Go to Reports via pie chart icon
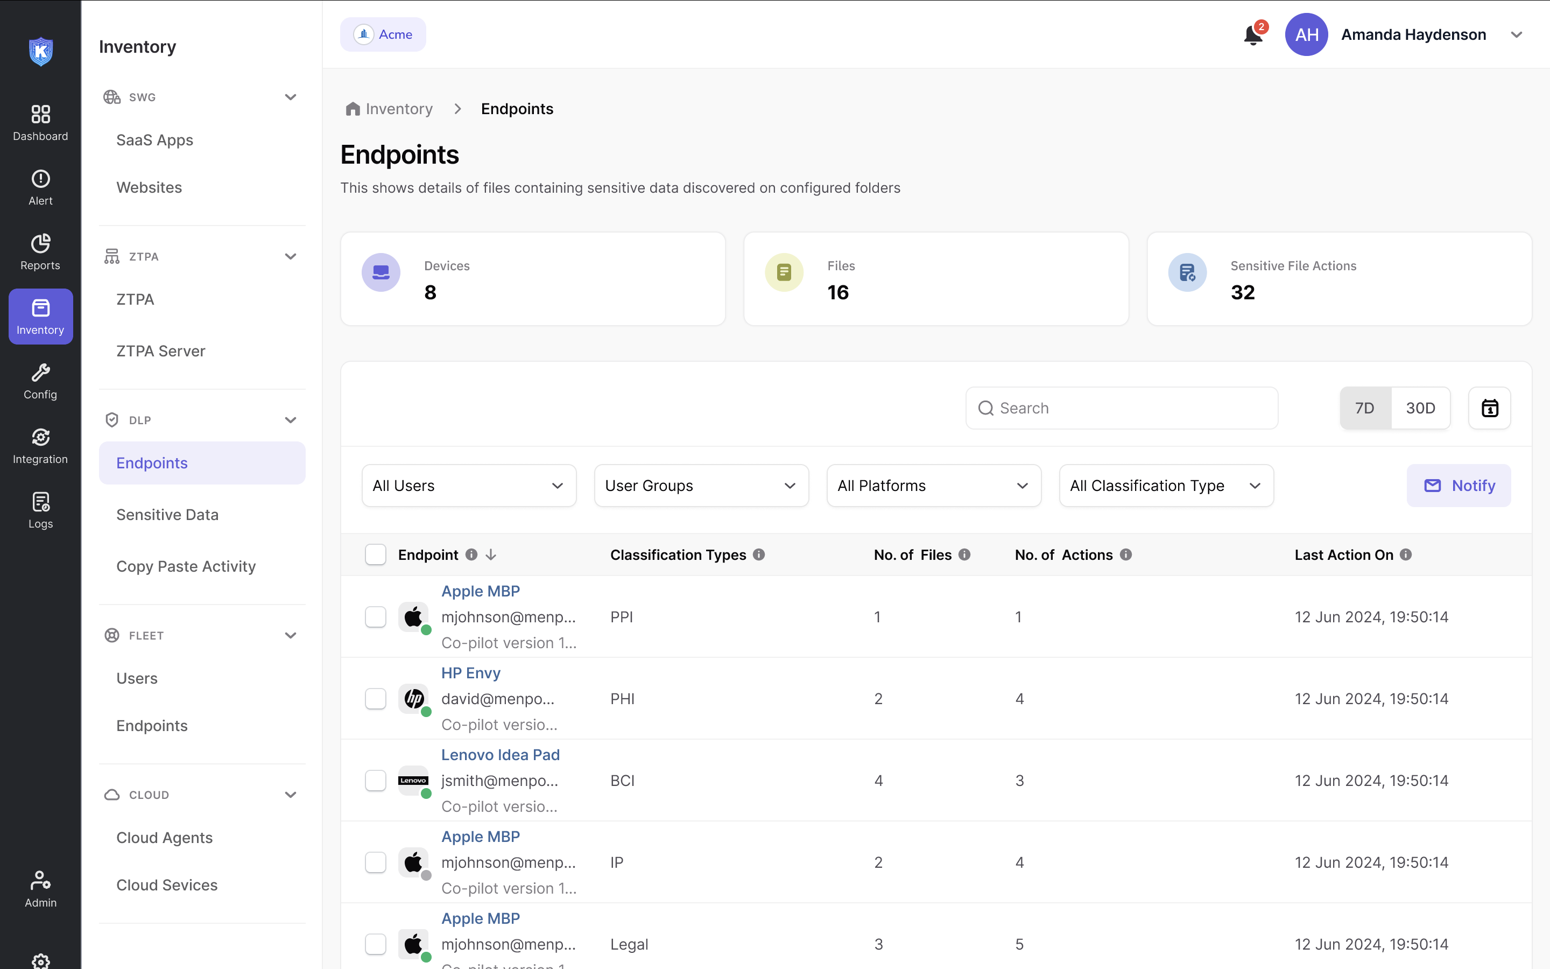The image size is (1550, 969). pos(40,252)
